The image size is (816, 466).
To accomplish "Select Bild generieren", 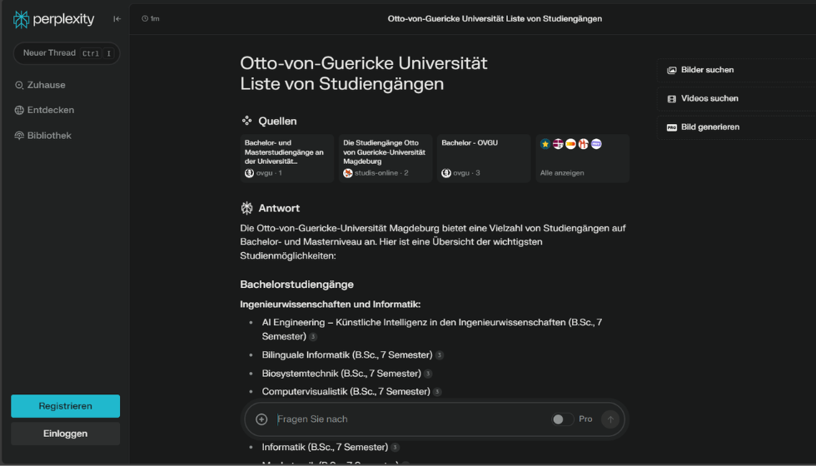I will coord(736,126).
